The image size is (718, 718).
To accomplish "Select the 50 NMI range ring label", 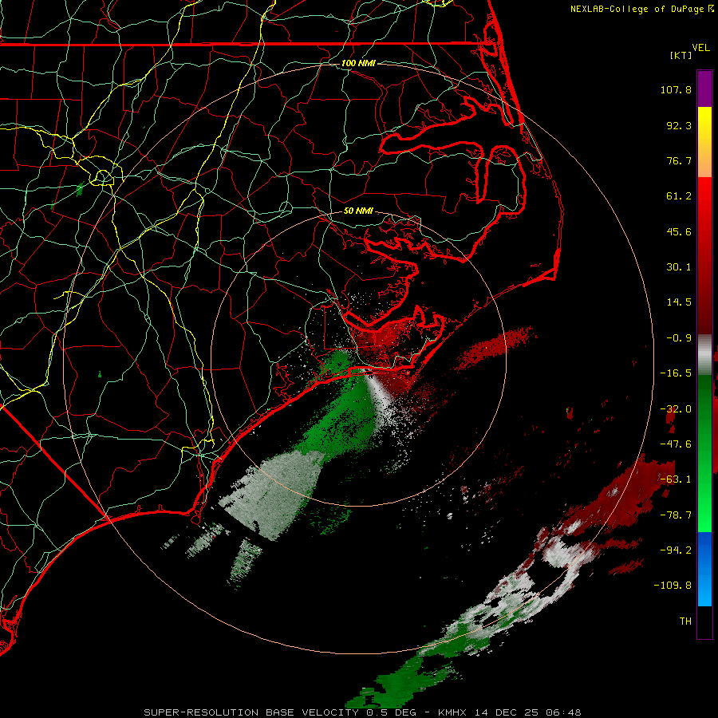I will tap(358, 211).
